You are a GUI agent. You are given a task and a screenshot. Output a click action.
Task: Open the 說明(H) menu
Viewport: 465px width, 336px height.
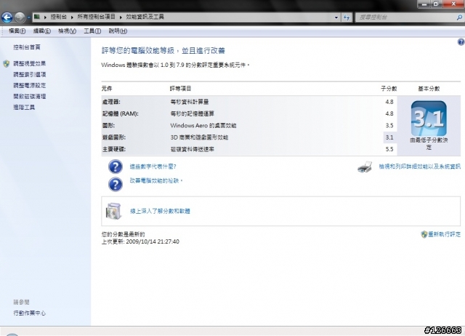coord(118,31)
